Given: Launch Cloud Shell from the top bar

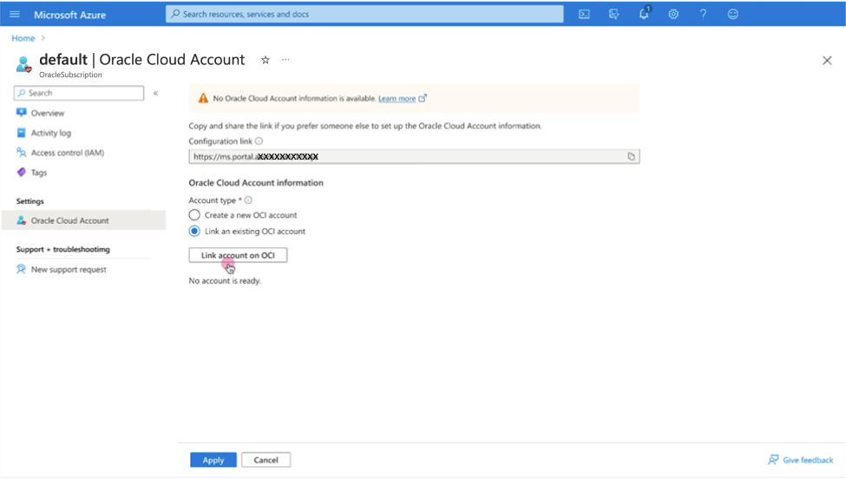Looking at the screenshot, I should (584, 14).
